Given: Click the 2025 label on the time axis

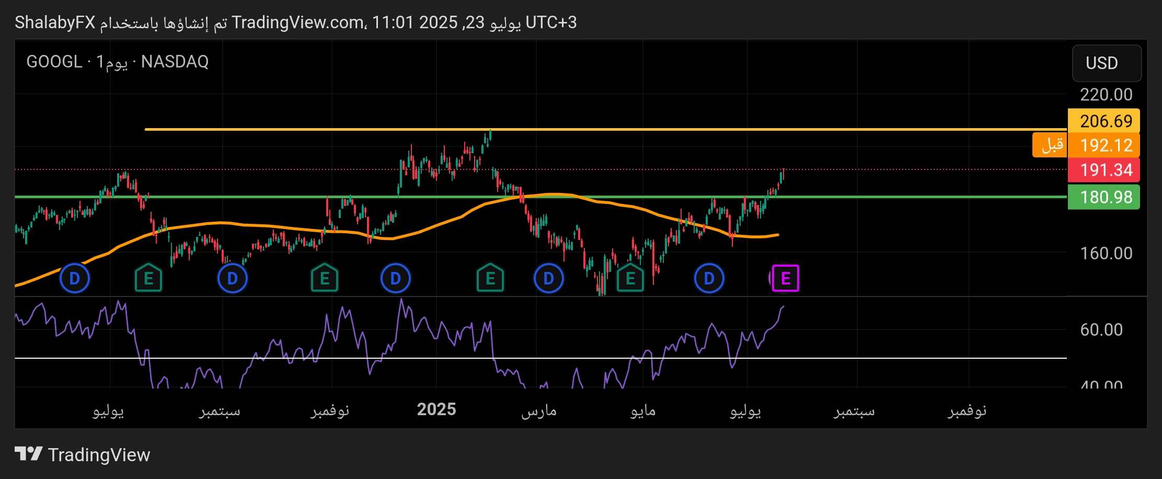Looking at the screenshot, I should 436,409.
